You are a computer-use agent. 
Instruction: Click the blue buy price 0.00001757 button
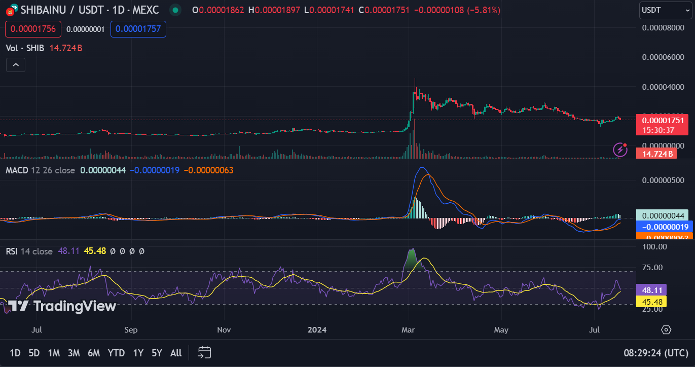tap(138, 29)
